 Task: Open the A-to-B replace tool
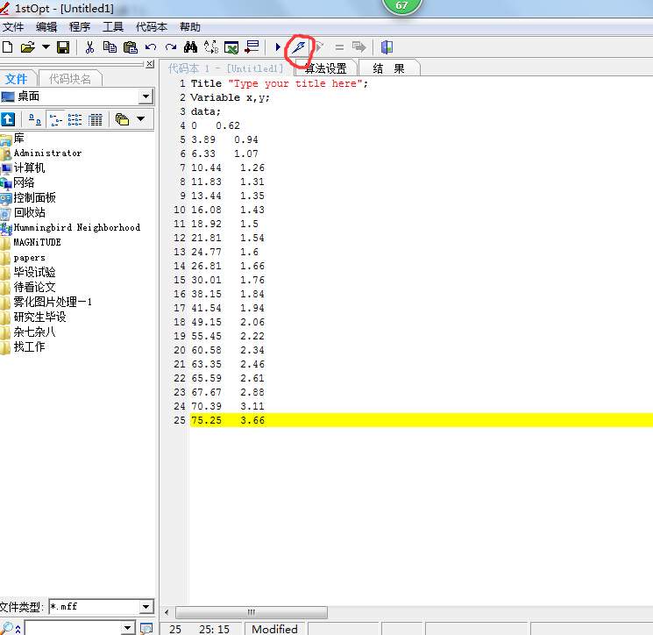coord(211,47)
